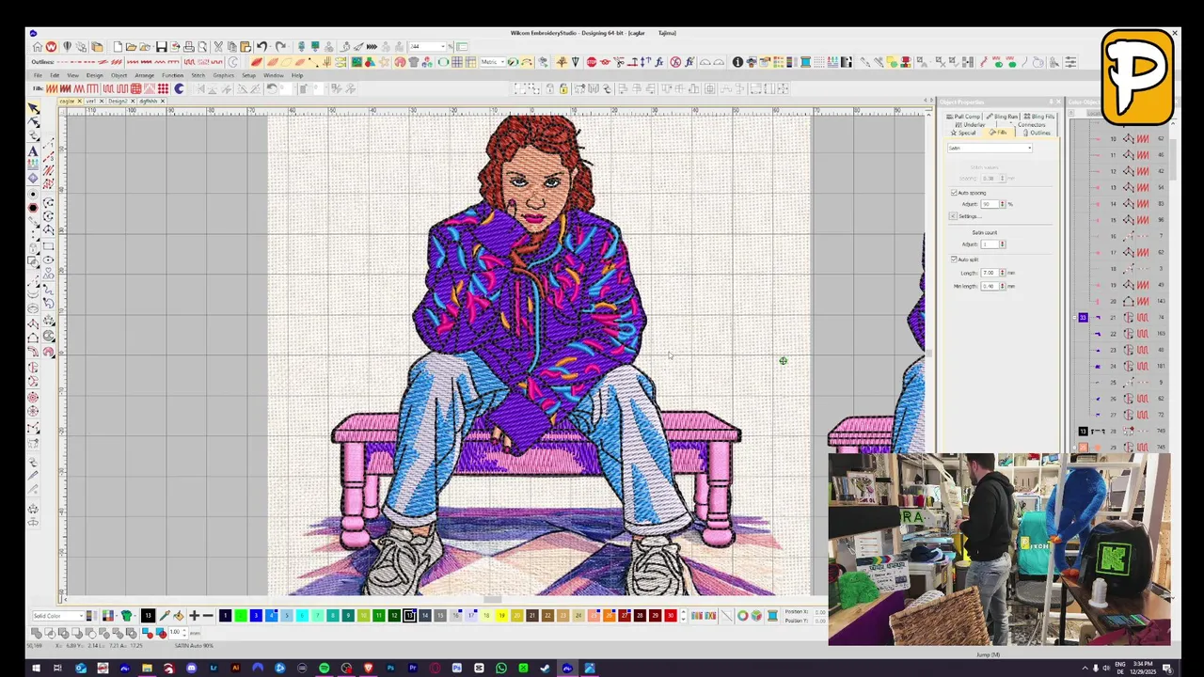Image resolution: width=1204 pixels, height=677 pixels.
Task: Click the Windows Start button
Action: click(35, 668)
